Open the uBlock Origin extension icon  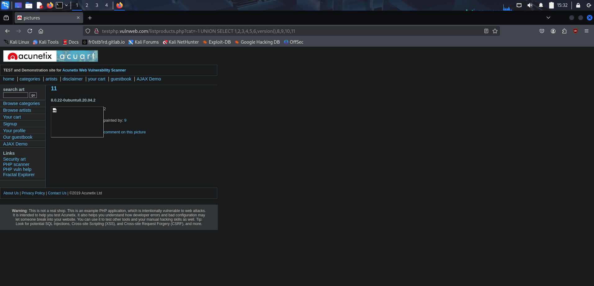575,31
